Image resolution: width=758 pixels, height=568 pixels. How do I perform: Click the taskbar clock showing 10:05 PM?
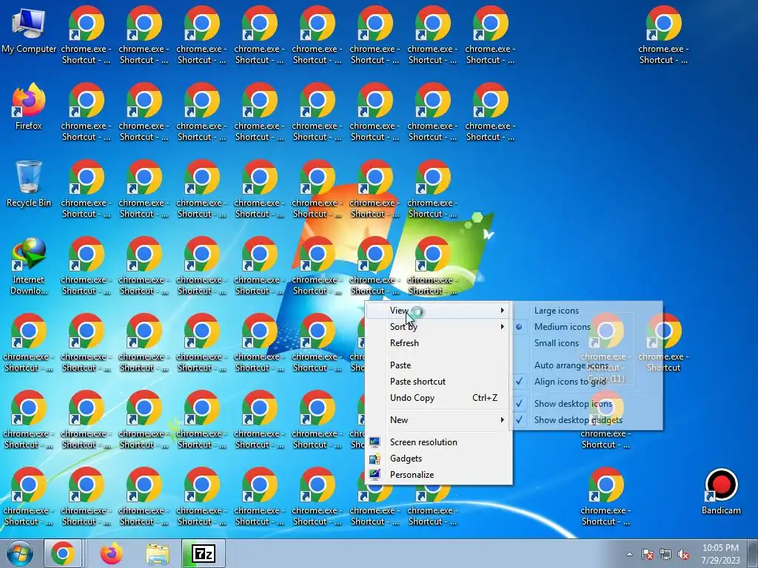(720, 548)
